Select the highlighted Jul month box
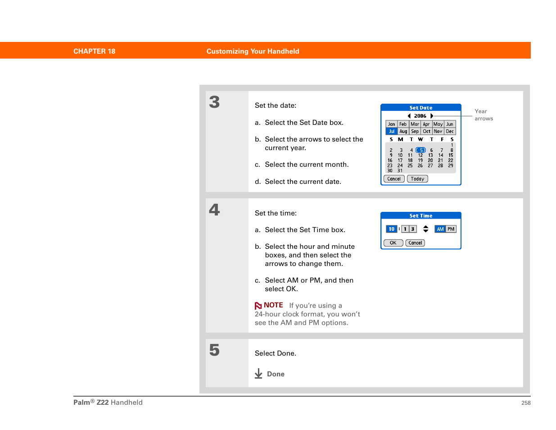Image resolution: width=556 pixels, height=430 pixels. pos(392,132)
